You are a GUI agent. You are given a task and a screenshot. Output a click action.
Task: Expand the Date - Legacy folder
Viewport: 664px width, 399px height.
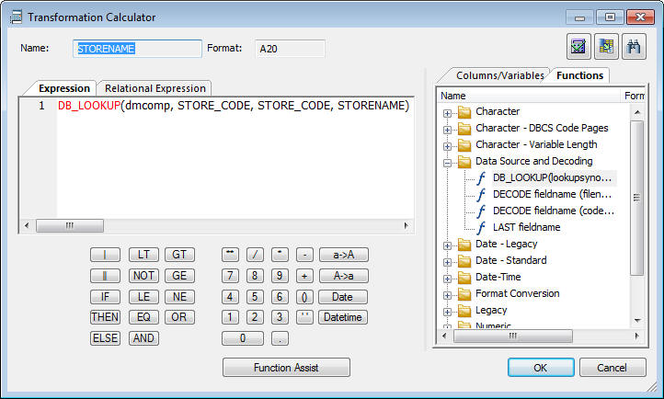(x=447, y=245)
